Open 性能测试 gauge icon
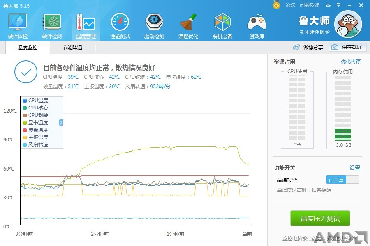 pyautogui.click(x=120, y=22)
